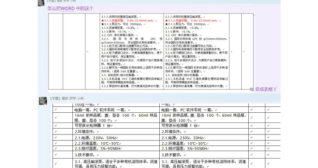Open the avatar beside the lower message name 魔都-罗罗-小斯
318x168 pixels.
(43, 101)
